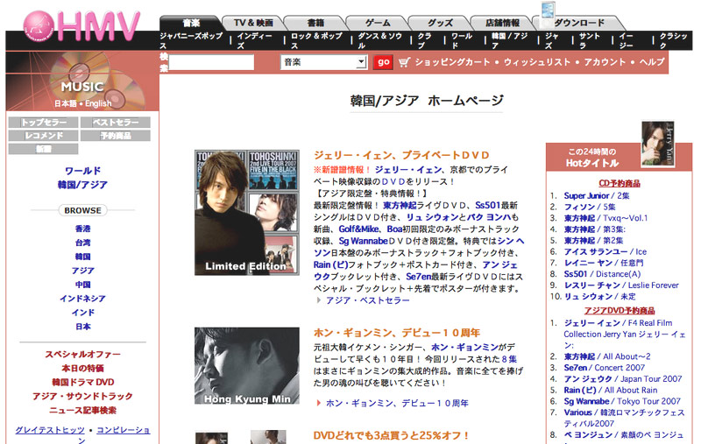Switch to the 音楽 tab
Image resolution: width=701 pixels, height=444 pixels.
click(x=191, y=23)
